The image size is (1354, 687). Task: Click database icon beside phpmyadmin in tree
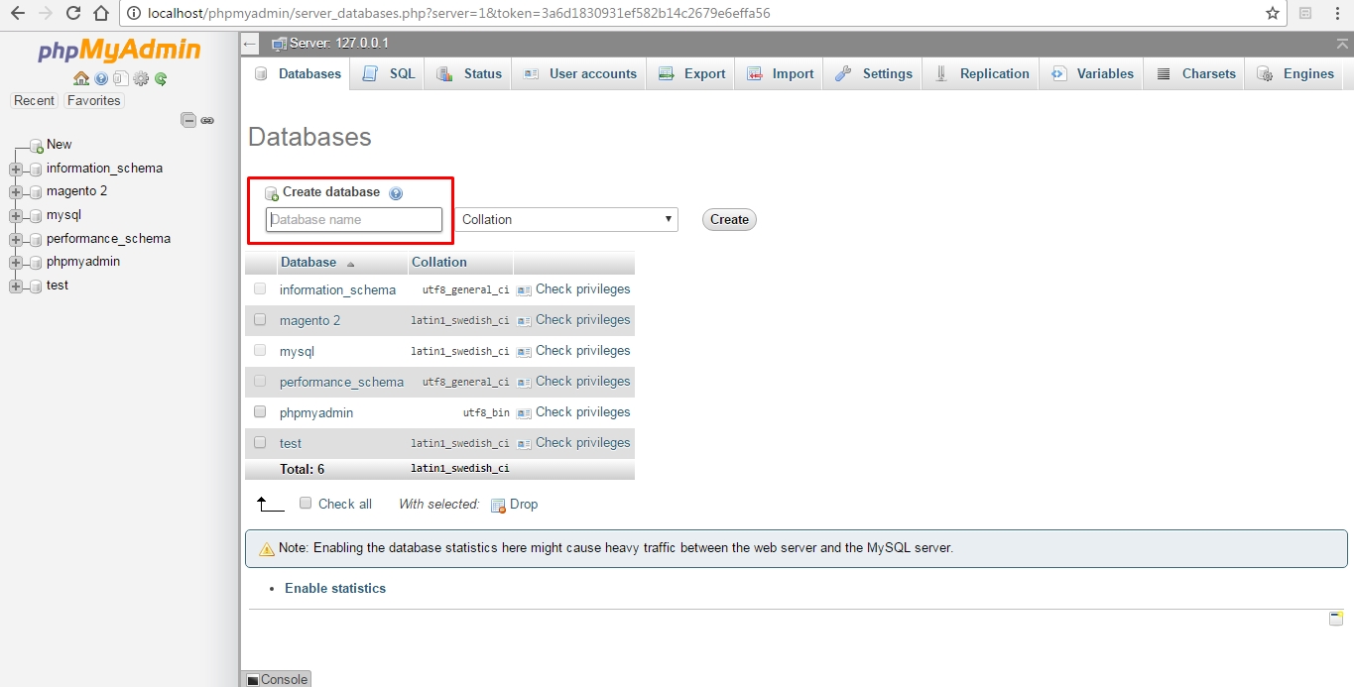tap(36, 262)
